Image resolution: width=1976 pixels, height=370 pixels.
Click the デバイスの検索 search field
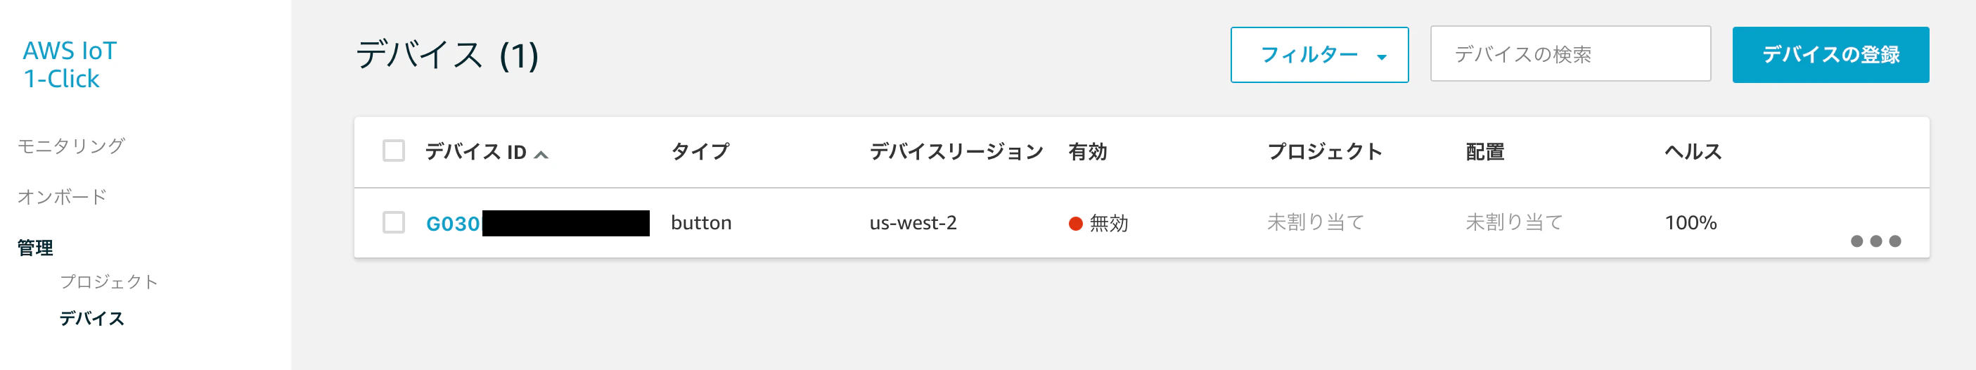point(1570,53)
